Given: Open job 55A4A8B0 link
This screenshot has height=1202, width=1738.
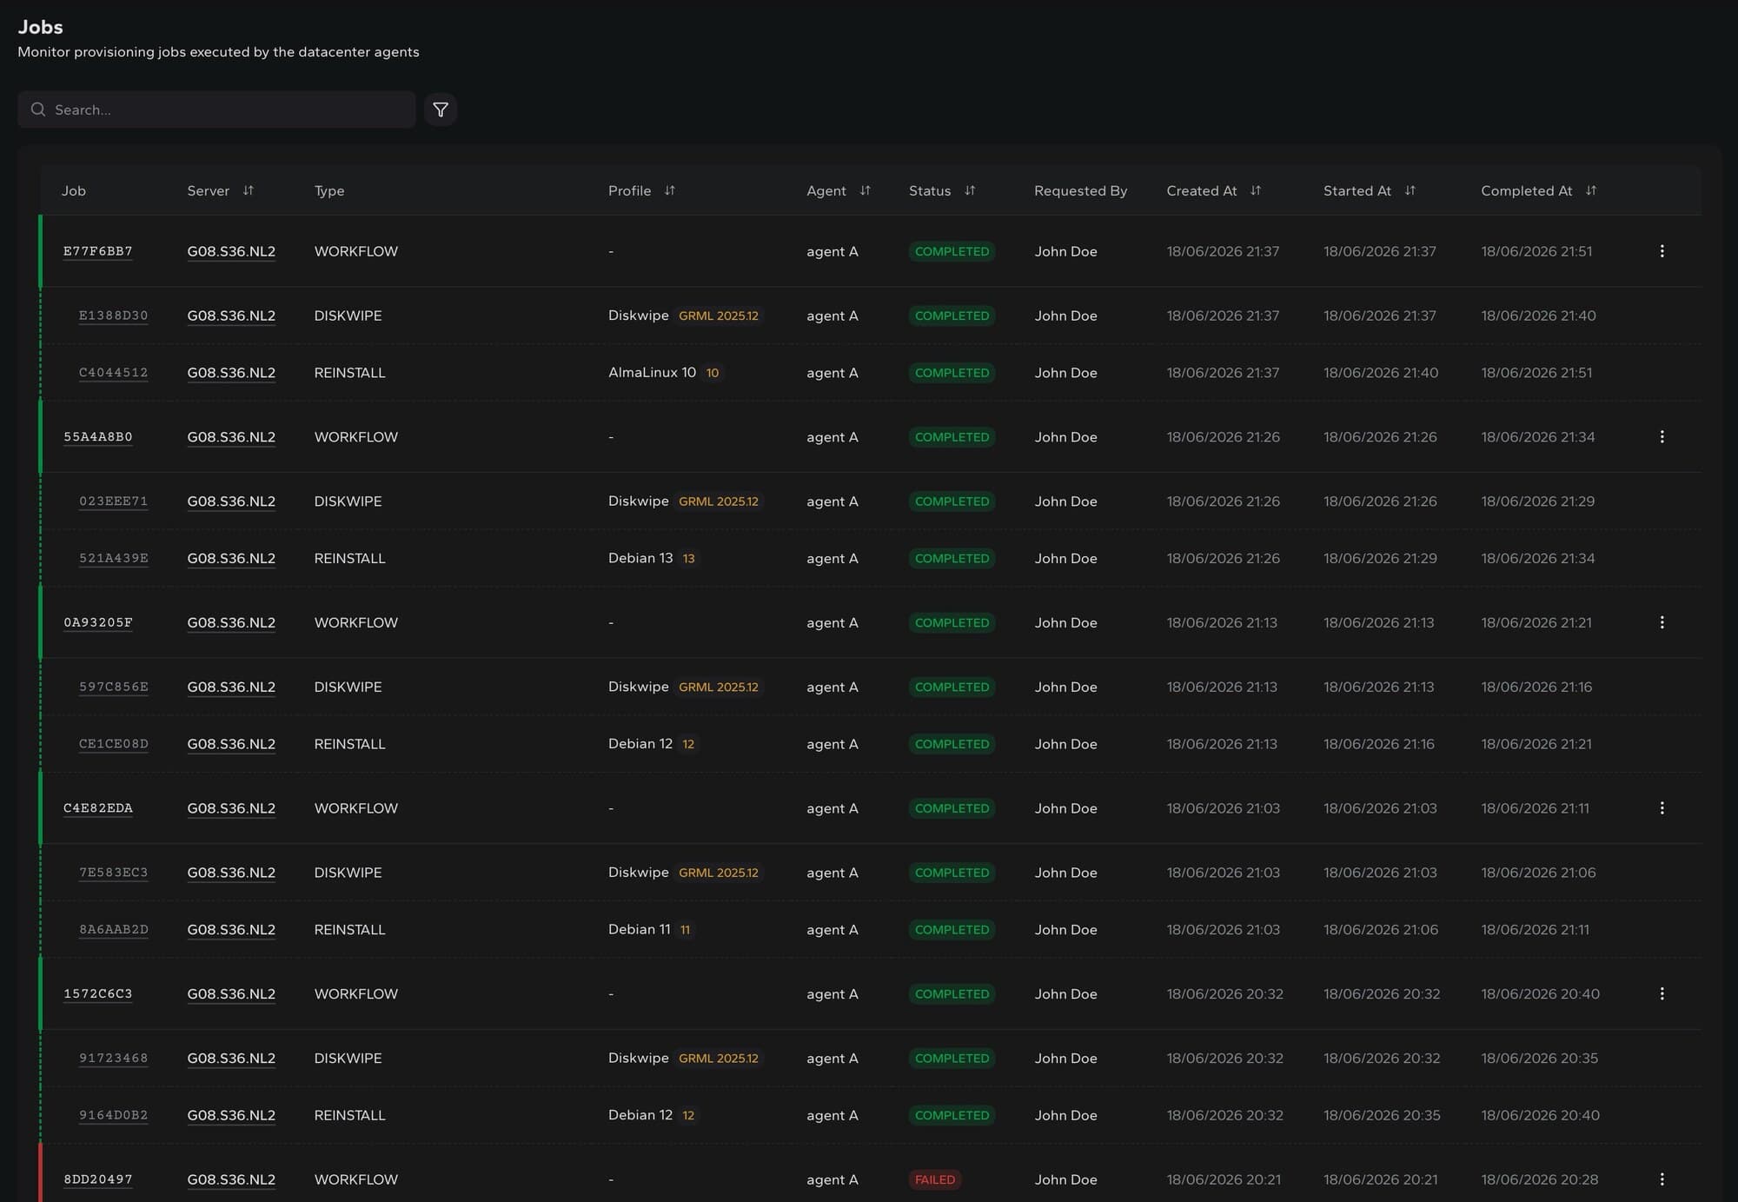Looking at the screenshot, I should (x=98, y=437).
